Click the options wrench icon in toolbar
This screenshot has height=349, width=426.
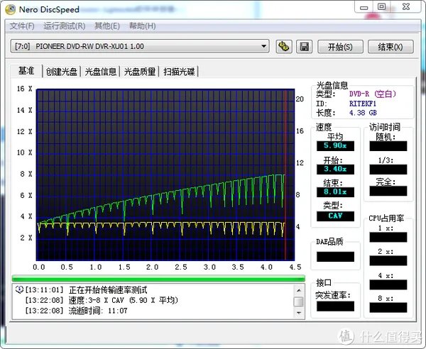pyautogui.click(x=284, y=47)
